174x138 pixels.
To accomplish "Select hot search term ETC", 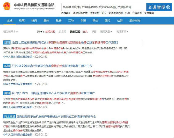I will [104, 13].
